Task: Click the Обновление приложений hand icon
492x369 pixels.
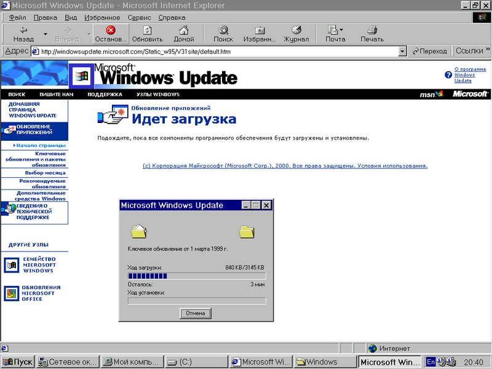Action: click(113, 114)
